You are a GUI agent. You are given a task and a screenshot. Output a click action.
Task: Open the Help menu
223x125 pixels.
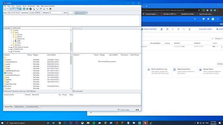[38, 6]
